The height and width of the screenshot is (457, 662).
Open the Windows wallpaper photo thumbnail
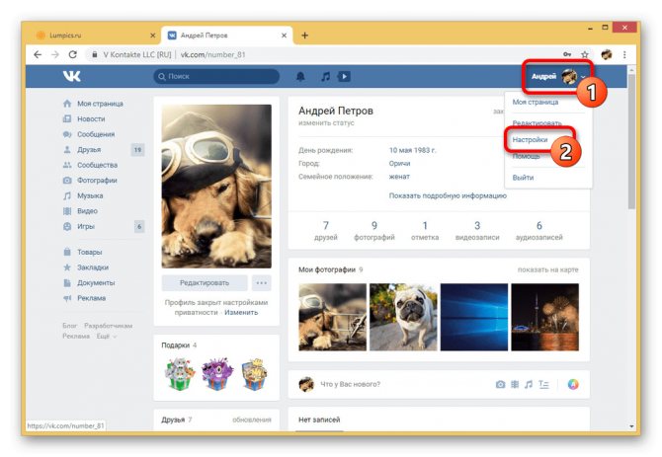(473, 317)
